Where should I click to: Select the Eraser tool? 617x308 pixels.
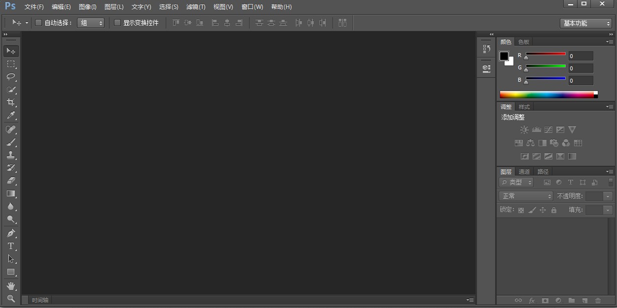pos(11,181)
